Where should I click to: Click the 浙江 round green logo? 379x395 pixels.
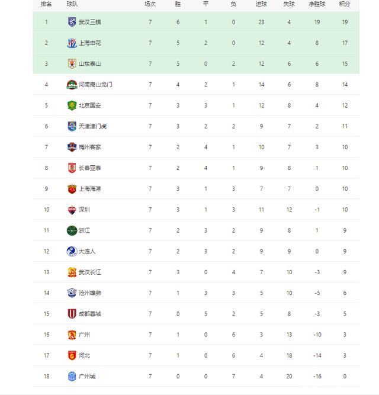pos(72,230)
